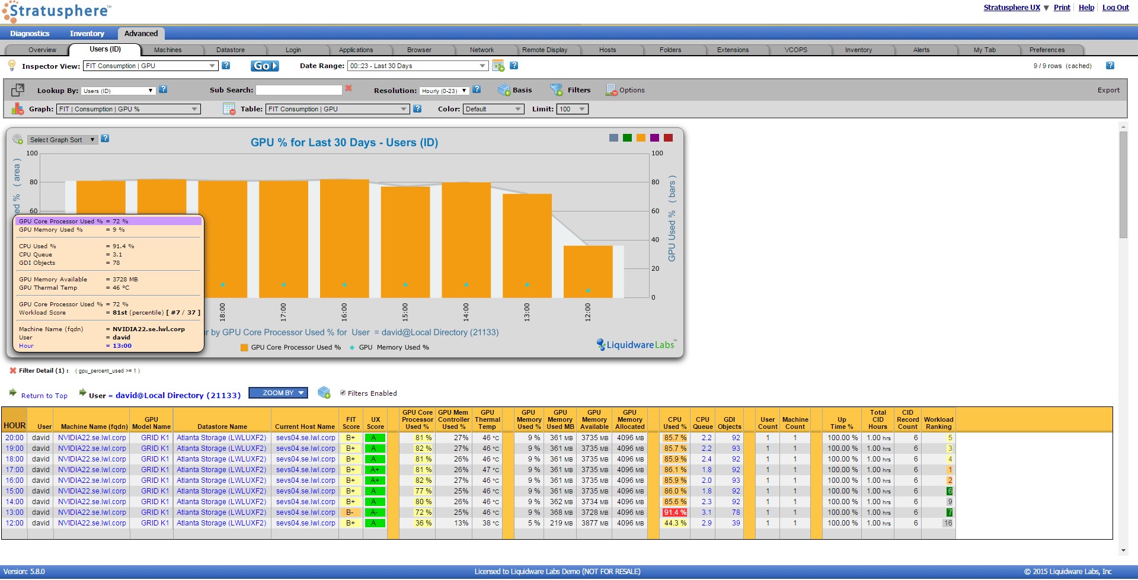Click the add-basis cube icon beside ZOOM BY
Image resolution: width=1138 pixels, height=580 pixels.
tap(324, 393)
